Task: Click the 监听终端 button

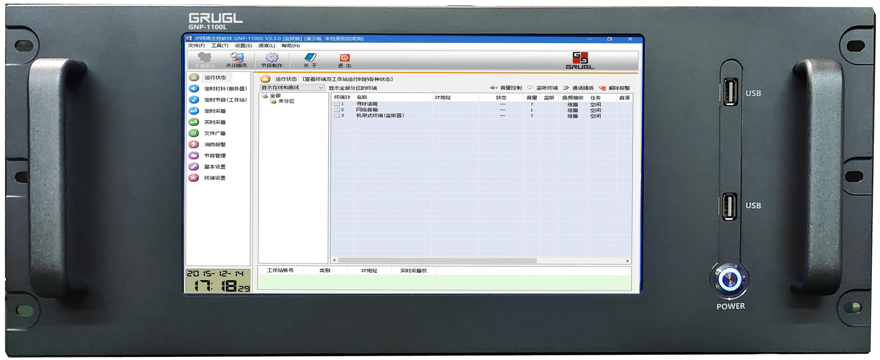Action: click(542, 88)
